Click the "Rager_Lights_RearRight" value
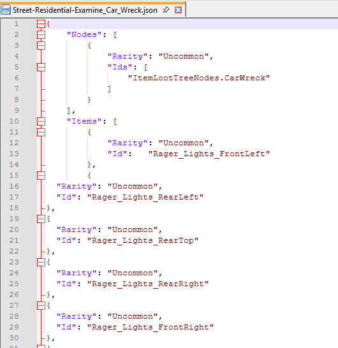Screen dimensions: 338x348 (x=148, y=284)
